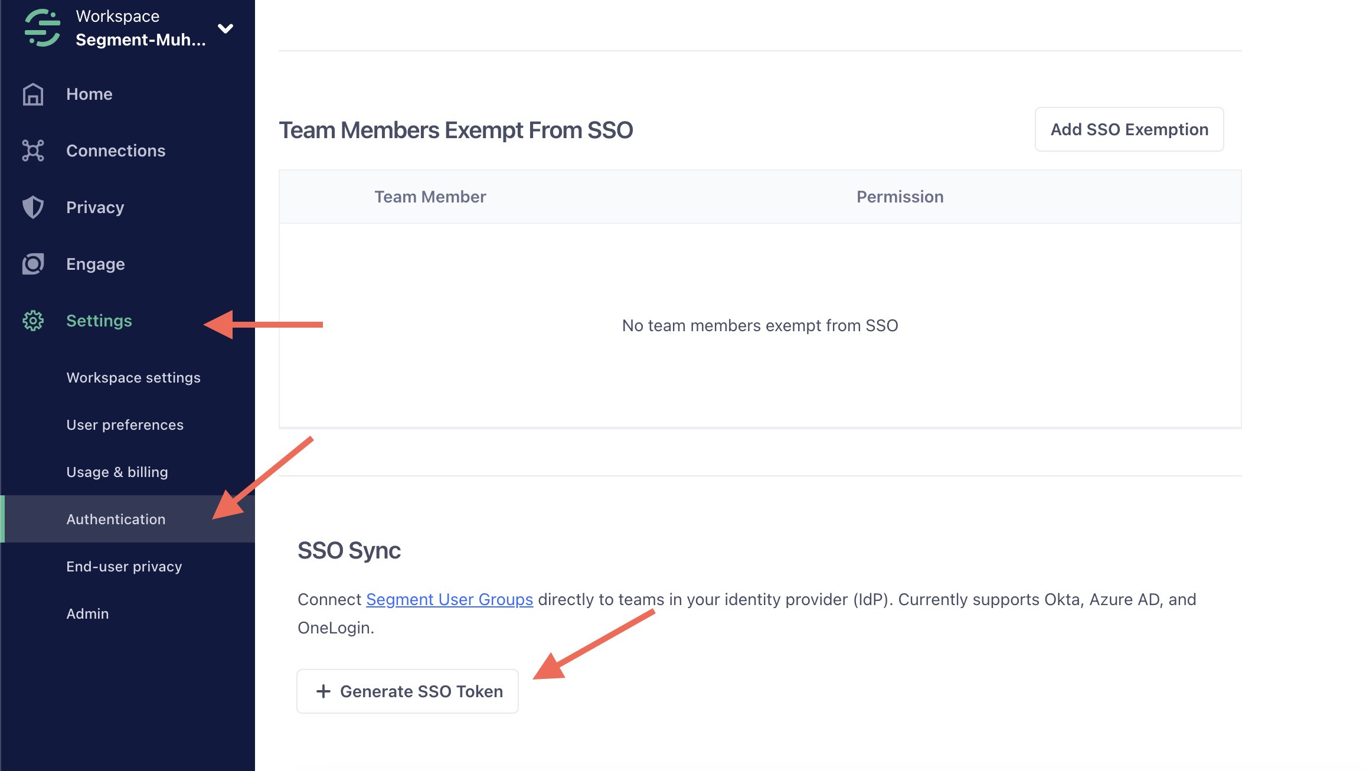
Task: Click the plus icon on Generate SSO Token
Action: click(323, 691)
